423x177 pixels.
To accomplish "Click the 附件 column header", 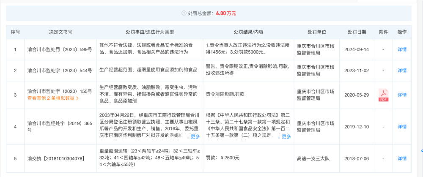I will pos(383,32).
